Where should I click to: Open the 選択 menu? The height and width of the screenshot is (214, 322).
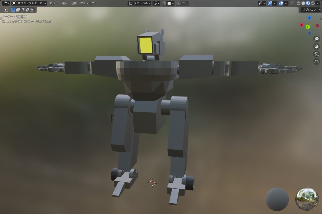tap(65, 3)
